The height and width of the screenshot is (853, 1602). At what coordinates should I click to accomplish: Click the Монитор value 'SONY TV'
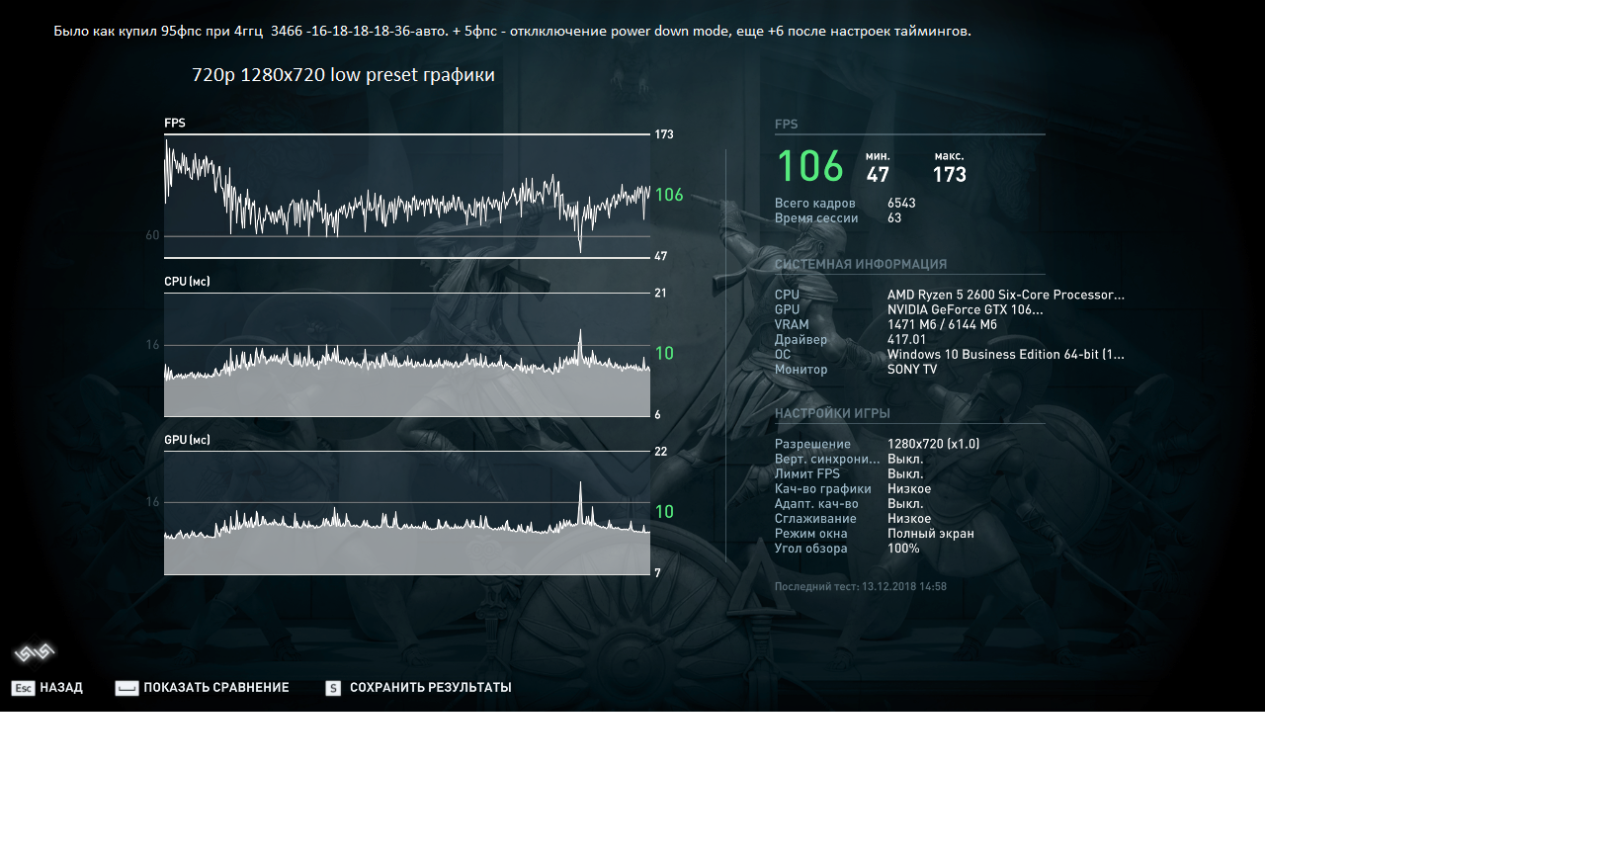click(912, 370)
